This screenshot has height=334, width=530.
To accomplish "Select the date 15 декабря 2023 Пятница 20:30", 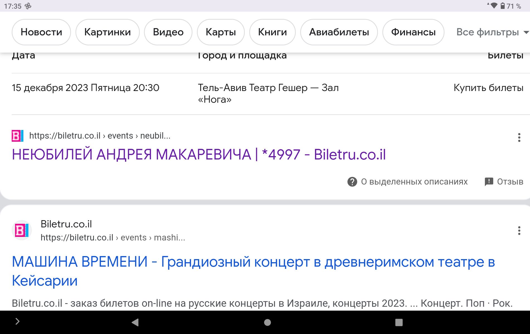I will pyautogui.click(x=86, y=88).
